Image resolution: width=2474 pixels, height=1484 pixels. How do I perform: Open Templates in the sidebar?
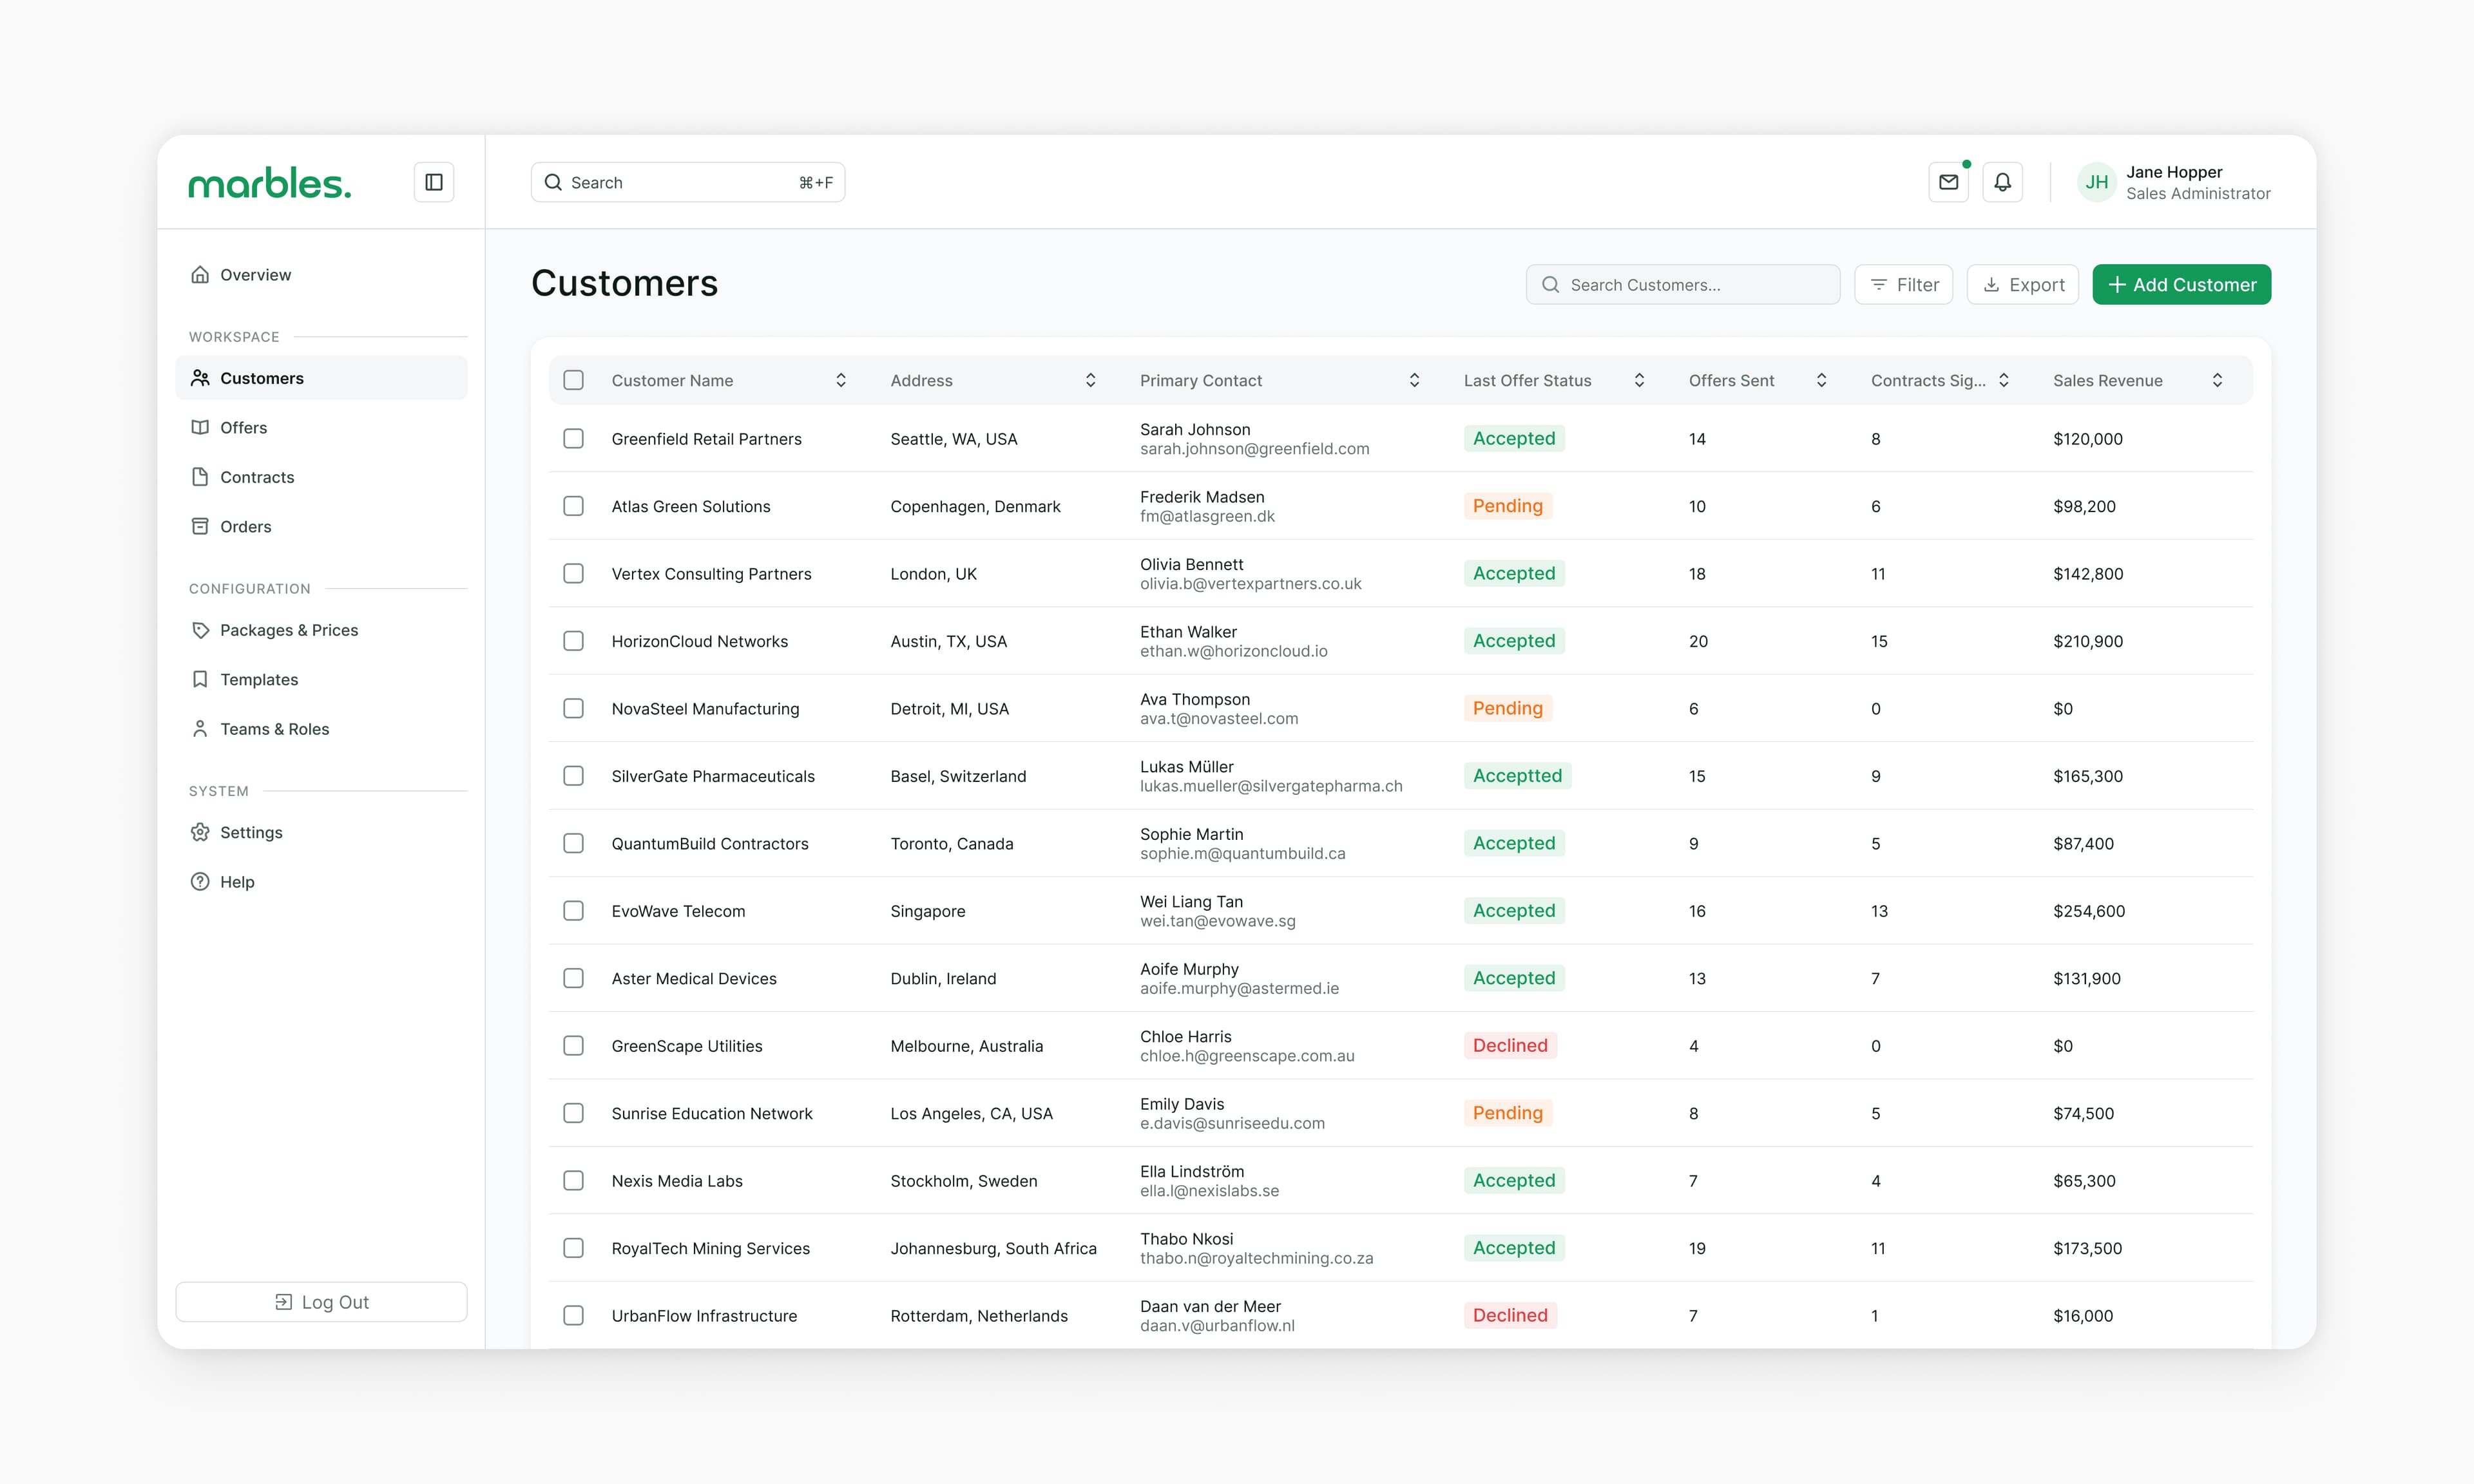coord(321,679)
